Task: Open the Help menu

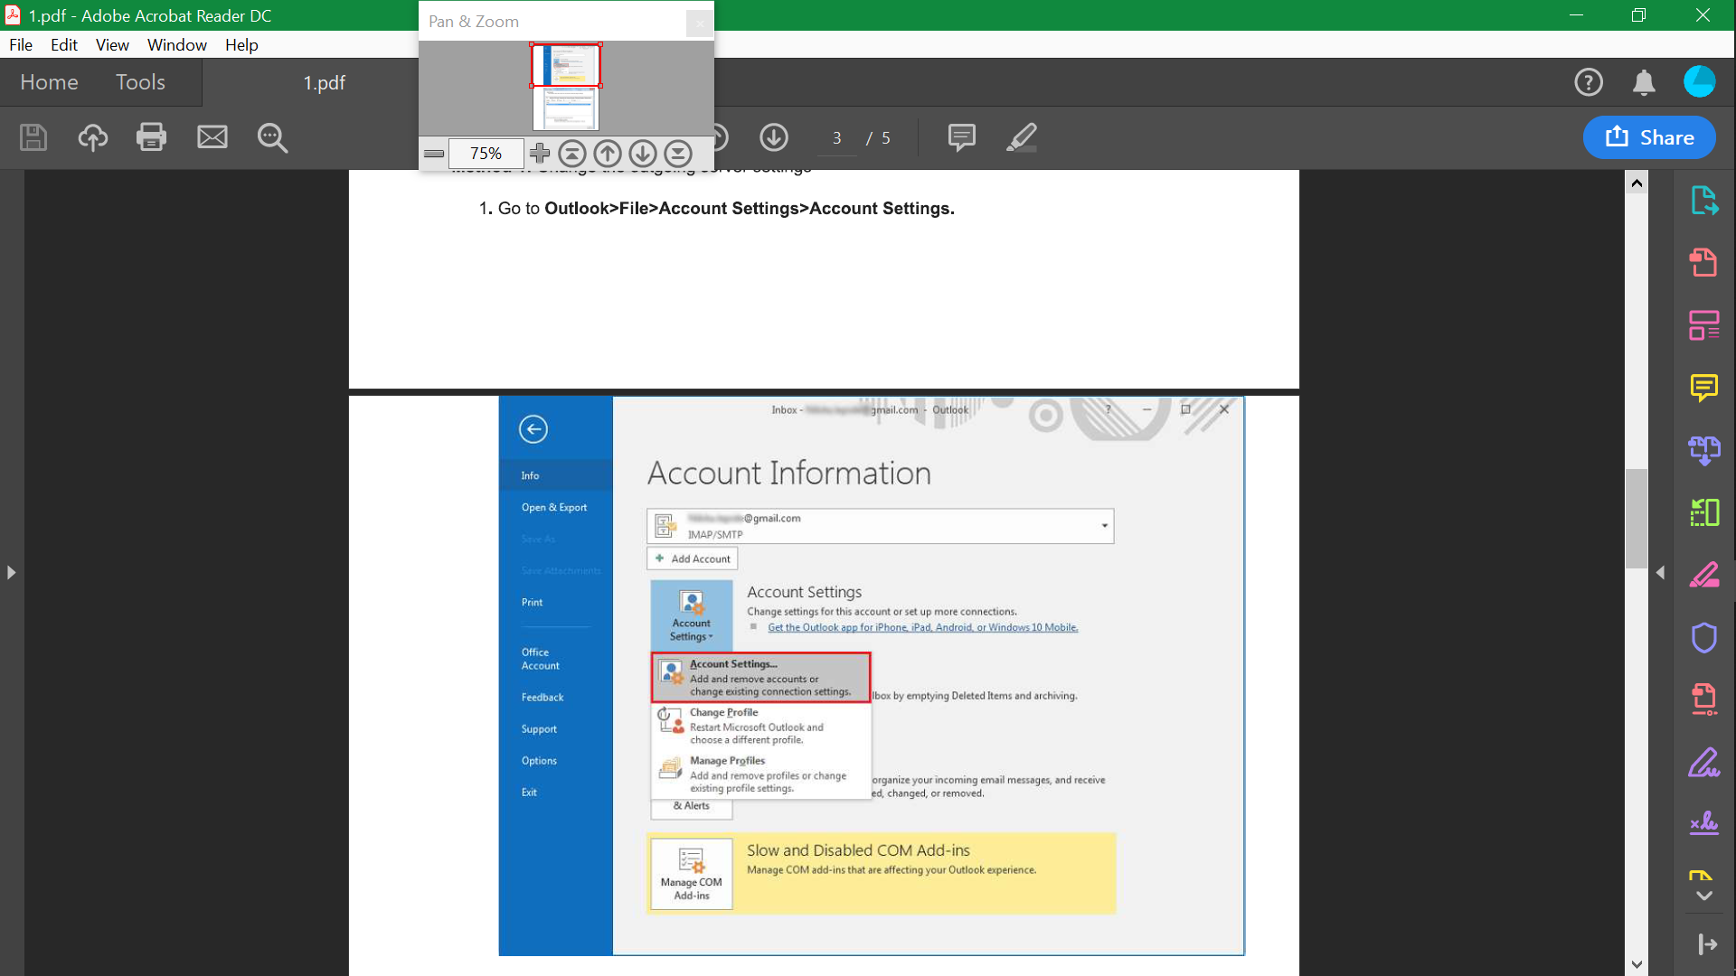Action: click(x=241, y=45)
